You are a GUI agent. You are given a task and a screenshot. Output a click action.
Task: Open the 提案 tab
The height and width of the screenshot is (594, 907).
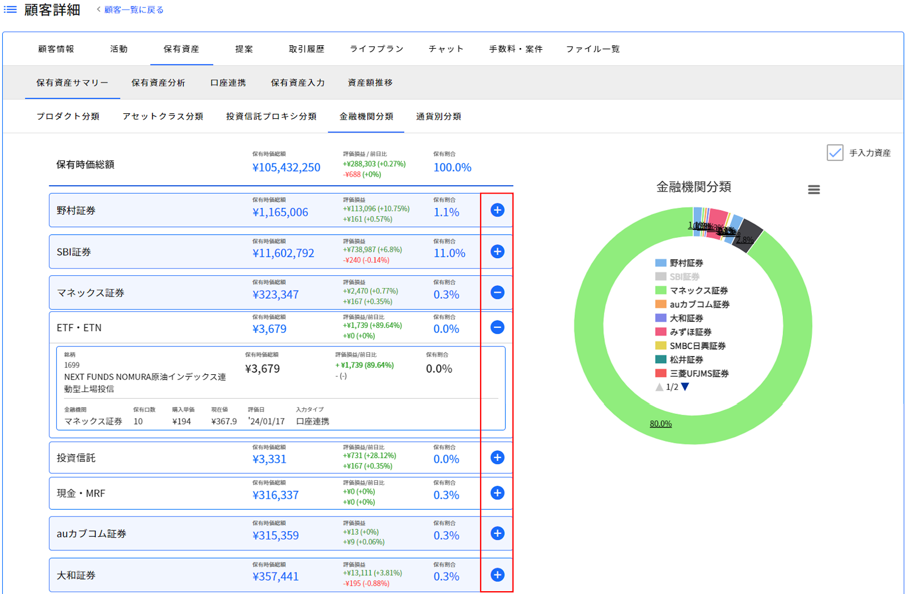pyautogui.click(x=244, y=49)
